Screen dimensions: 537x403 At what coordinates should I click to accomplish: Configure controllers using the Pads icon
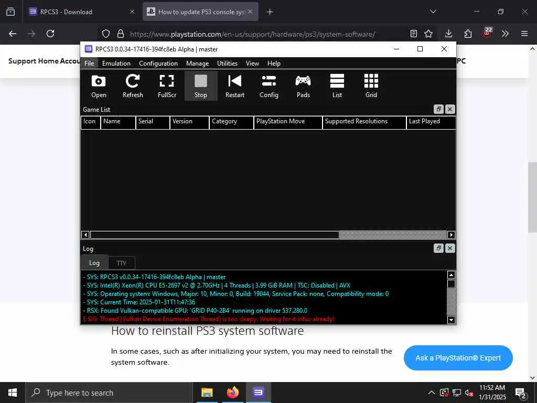(303, 86)
